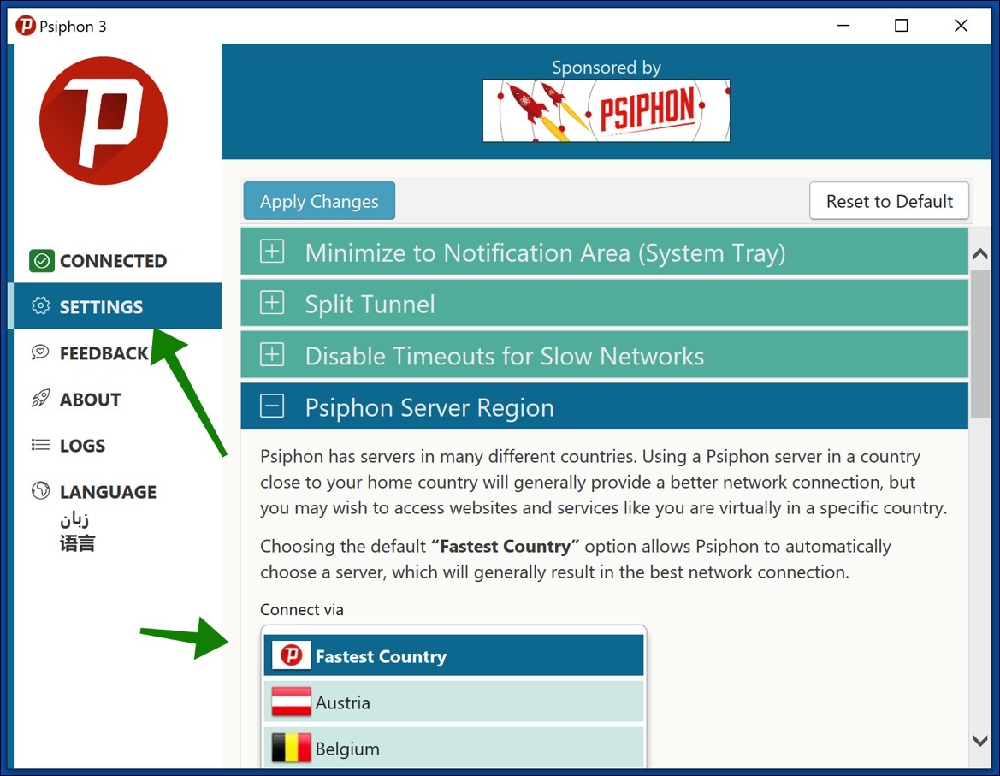
Task: Click the Language globe icon
Action: [x=41, y=491]
